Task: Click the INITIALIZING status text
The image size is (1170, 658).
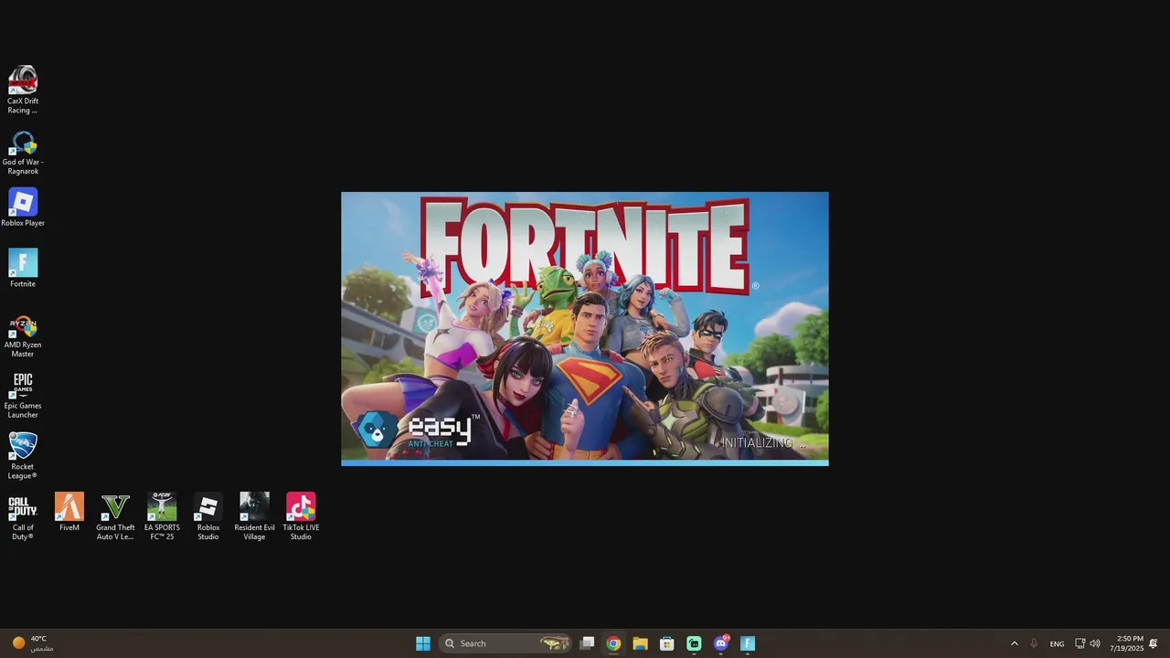Action: point(764,443)
